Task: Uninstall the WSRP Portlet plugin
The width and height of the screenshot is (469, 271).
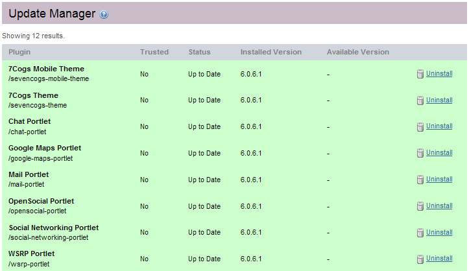Action: tap(439, 258)
